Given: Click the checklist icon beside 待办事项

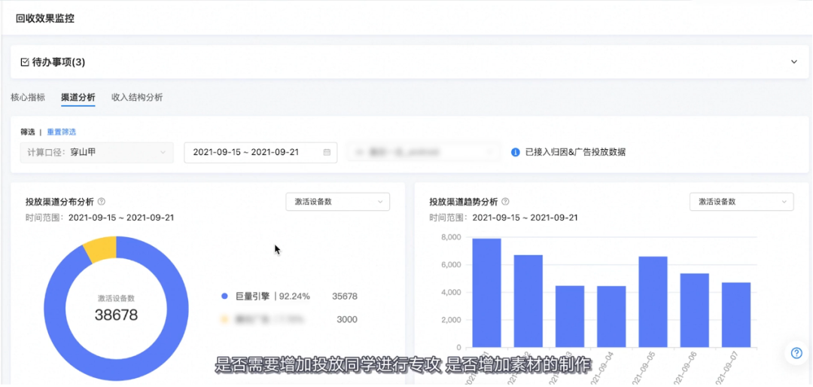Looking at the screenshot, I should click(24, 62).
